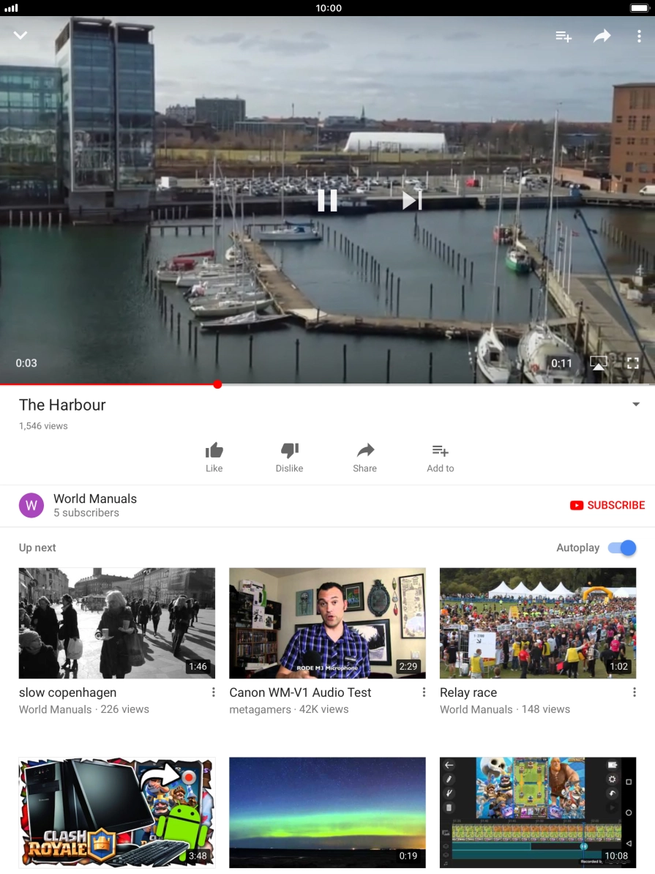Minimize player with the down chevron
This screenshot has width=655, height=874.
click(x=20, y=35)
